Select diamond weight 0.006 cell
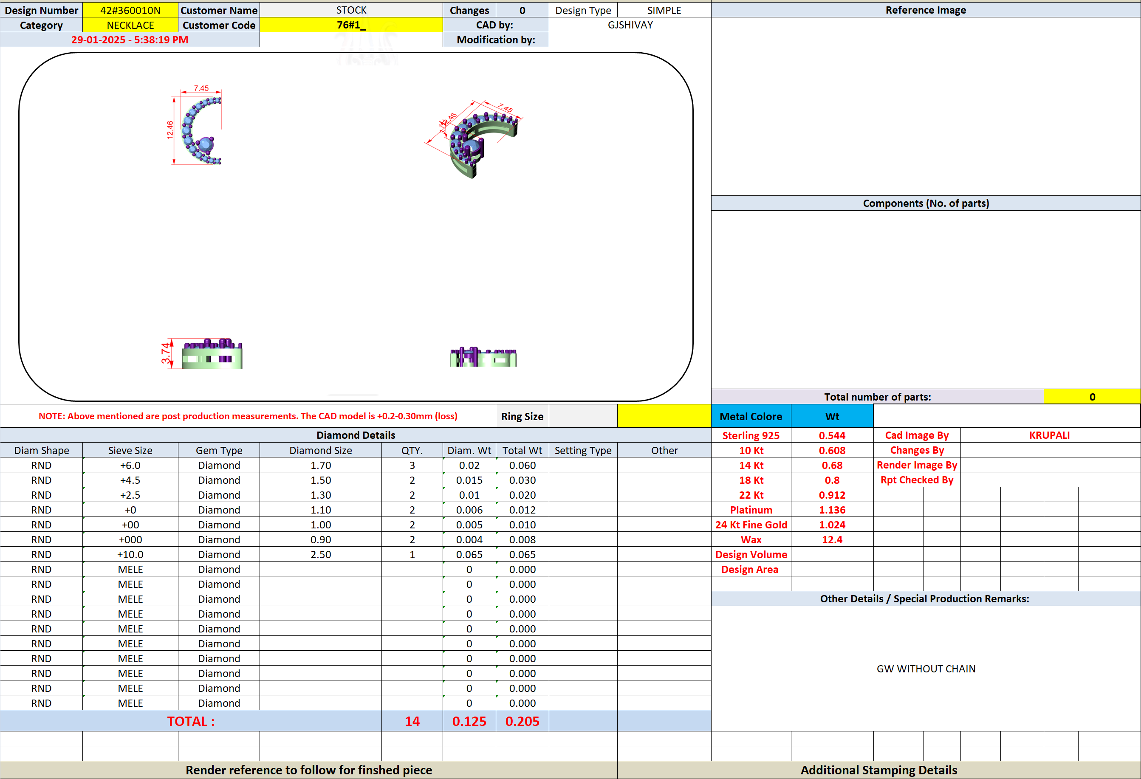Image resolution: width=1141 pixels, height=779 pixels. pyautogui.click(x=469, y=510)
